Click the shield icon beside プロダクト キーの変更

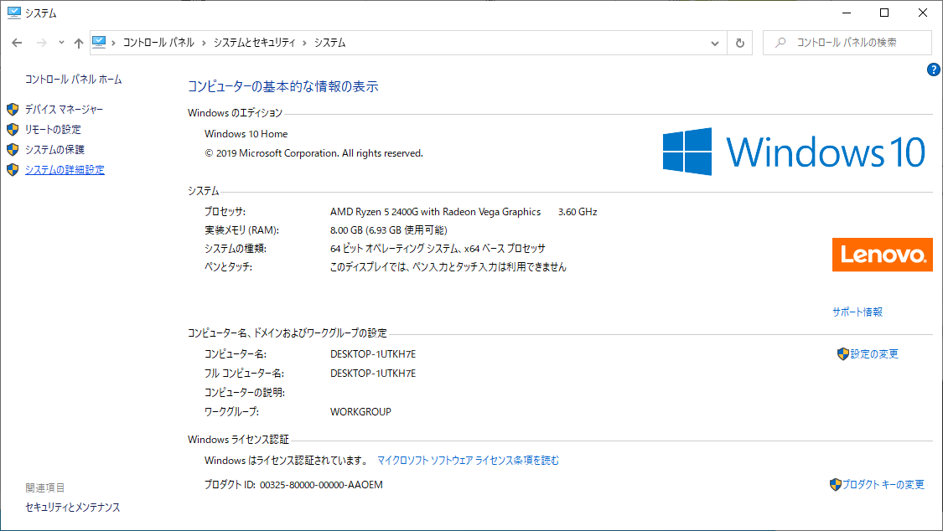click(836, 484)
